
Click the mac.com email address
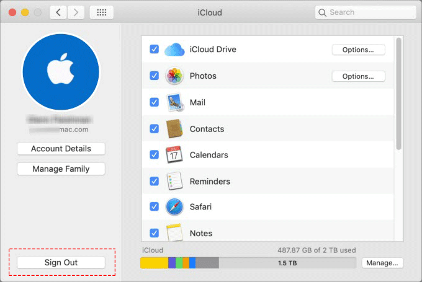point(59,130)
